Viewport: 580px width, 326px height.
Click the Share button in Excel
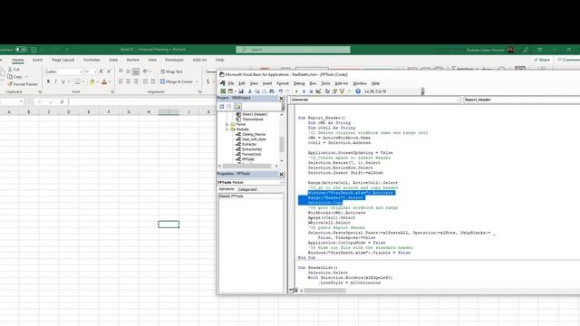542,60
